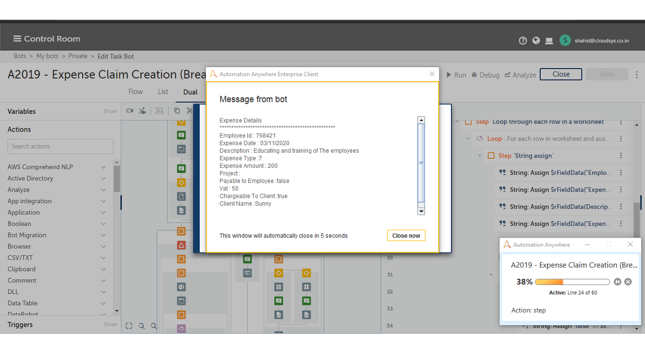Go to My bots in the breadcrumb
Screen dimensions: 645x363
coord(47,56)
